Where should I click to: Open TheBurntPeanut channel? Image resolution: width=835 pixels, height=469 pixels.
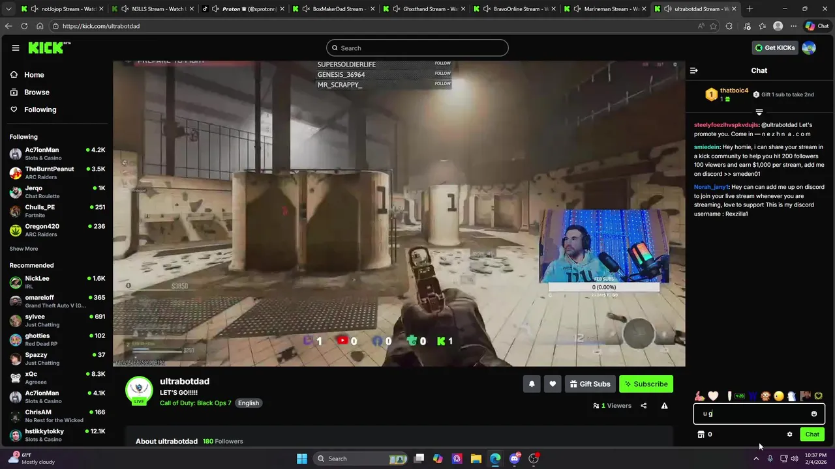click(x=57, y=173)
